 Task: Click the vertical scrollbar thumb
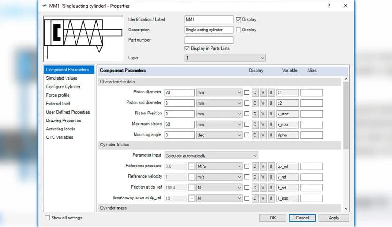pos(346,115)
